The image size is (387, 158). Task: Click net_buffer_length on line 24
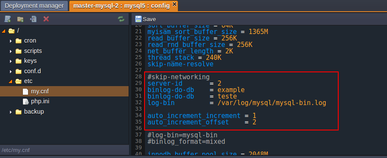180,51
